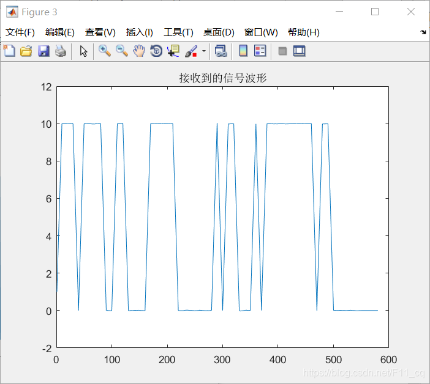This screenshot has width=430, height=384.
Task: Click x-axis tick label 200
Action: (x=167, y=360)
